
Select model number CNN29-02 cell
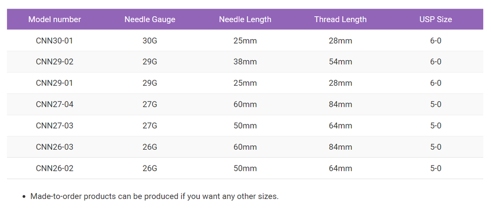(x=55, y=62)
